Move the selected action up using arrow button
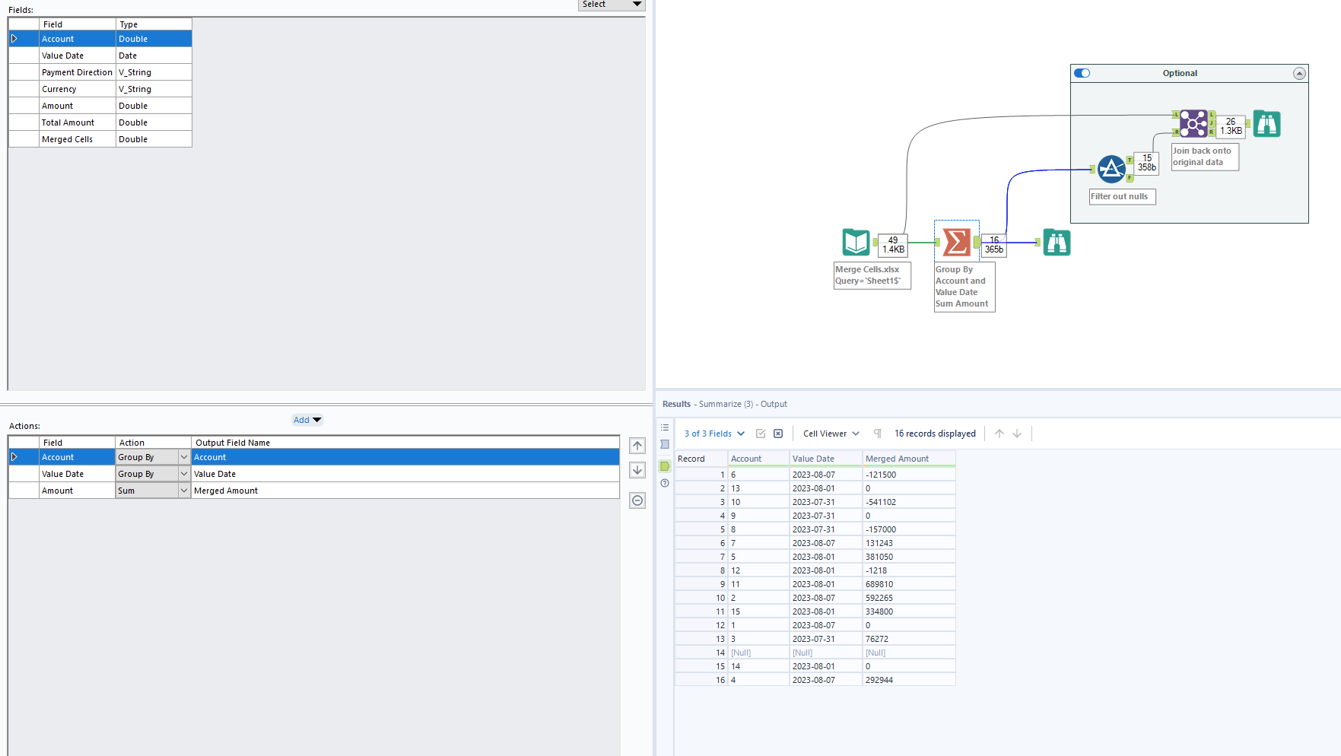This screenshot has height=756, width=1341. pos(637,445)
